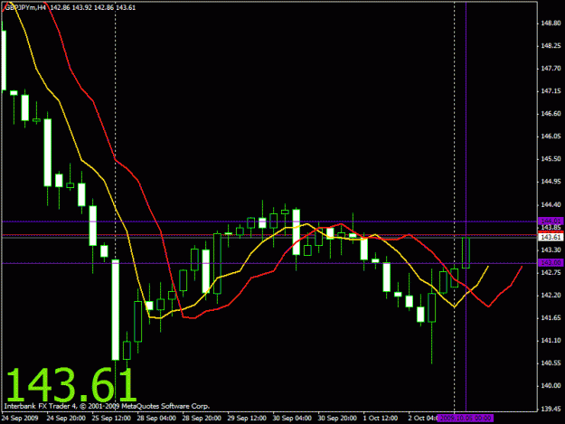
Task: Click the 146.60 price scale value
Action: (x=551, y=114)
